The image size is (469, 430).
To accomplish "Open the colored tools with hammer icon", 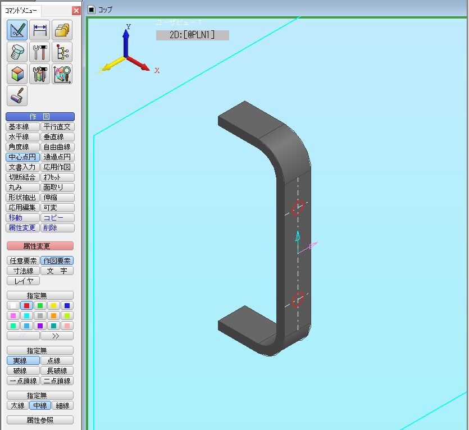I will (x=39, y=74).
